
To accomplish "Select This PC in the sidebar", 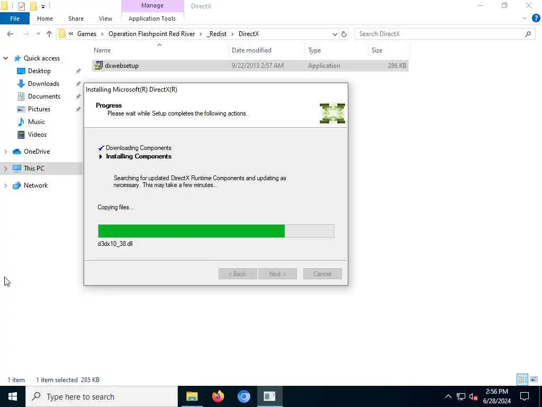I will (34, 169).
